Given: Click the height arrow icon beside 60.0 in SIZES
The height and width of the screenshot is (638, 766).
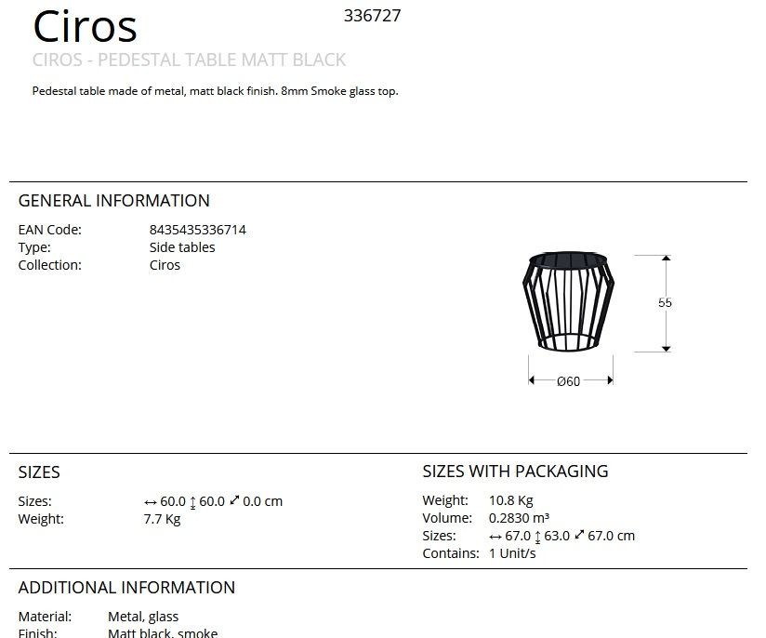Looking at the screenshot, I should click(x=192, y=502).
